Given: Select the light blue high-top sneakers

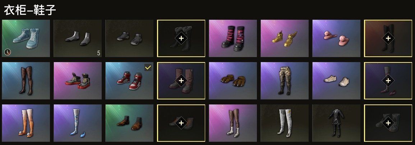Looking at the screenshot, I should coord(26,38).
